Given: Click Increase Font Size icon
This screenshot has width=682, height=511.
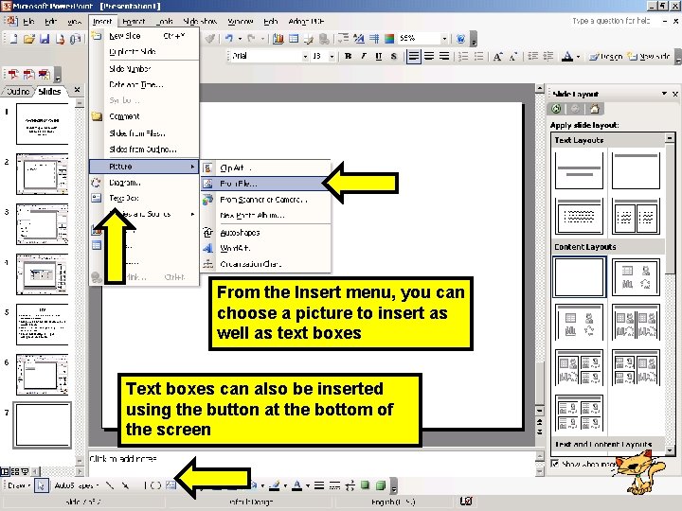Looking at the screenshot, I should pos(497,56).
